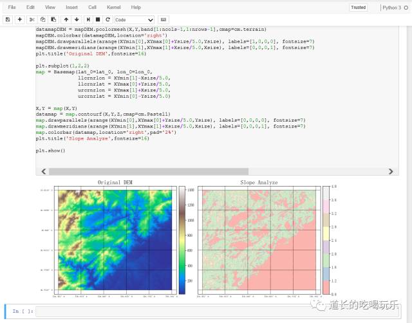Restart the kernel with the circular arrow
412x323 pixels.
pos(108,20)
